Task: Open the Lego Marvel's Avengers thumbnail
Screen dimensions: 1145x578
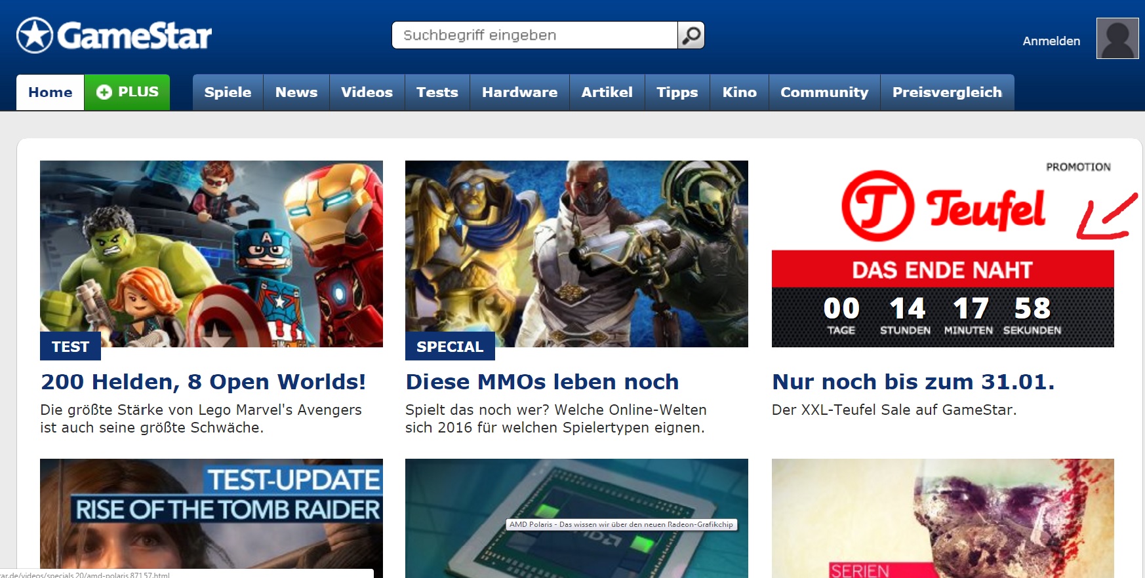Action: pyautogui.click(x=211, y=254)
